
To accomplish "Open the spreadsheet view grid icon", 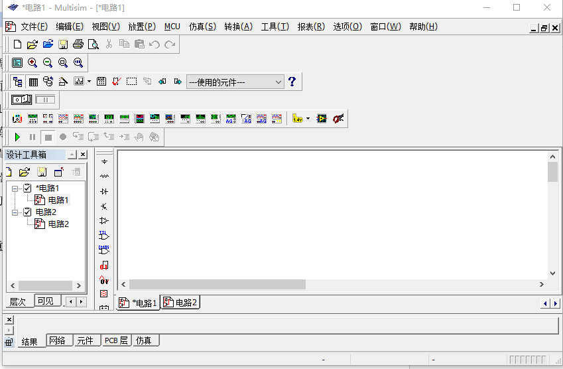I will click(33, 82).
